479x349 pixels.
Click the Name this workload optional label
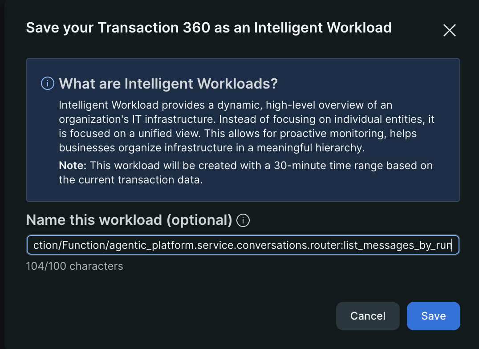click(x=129, y=219)
